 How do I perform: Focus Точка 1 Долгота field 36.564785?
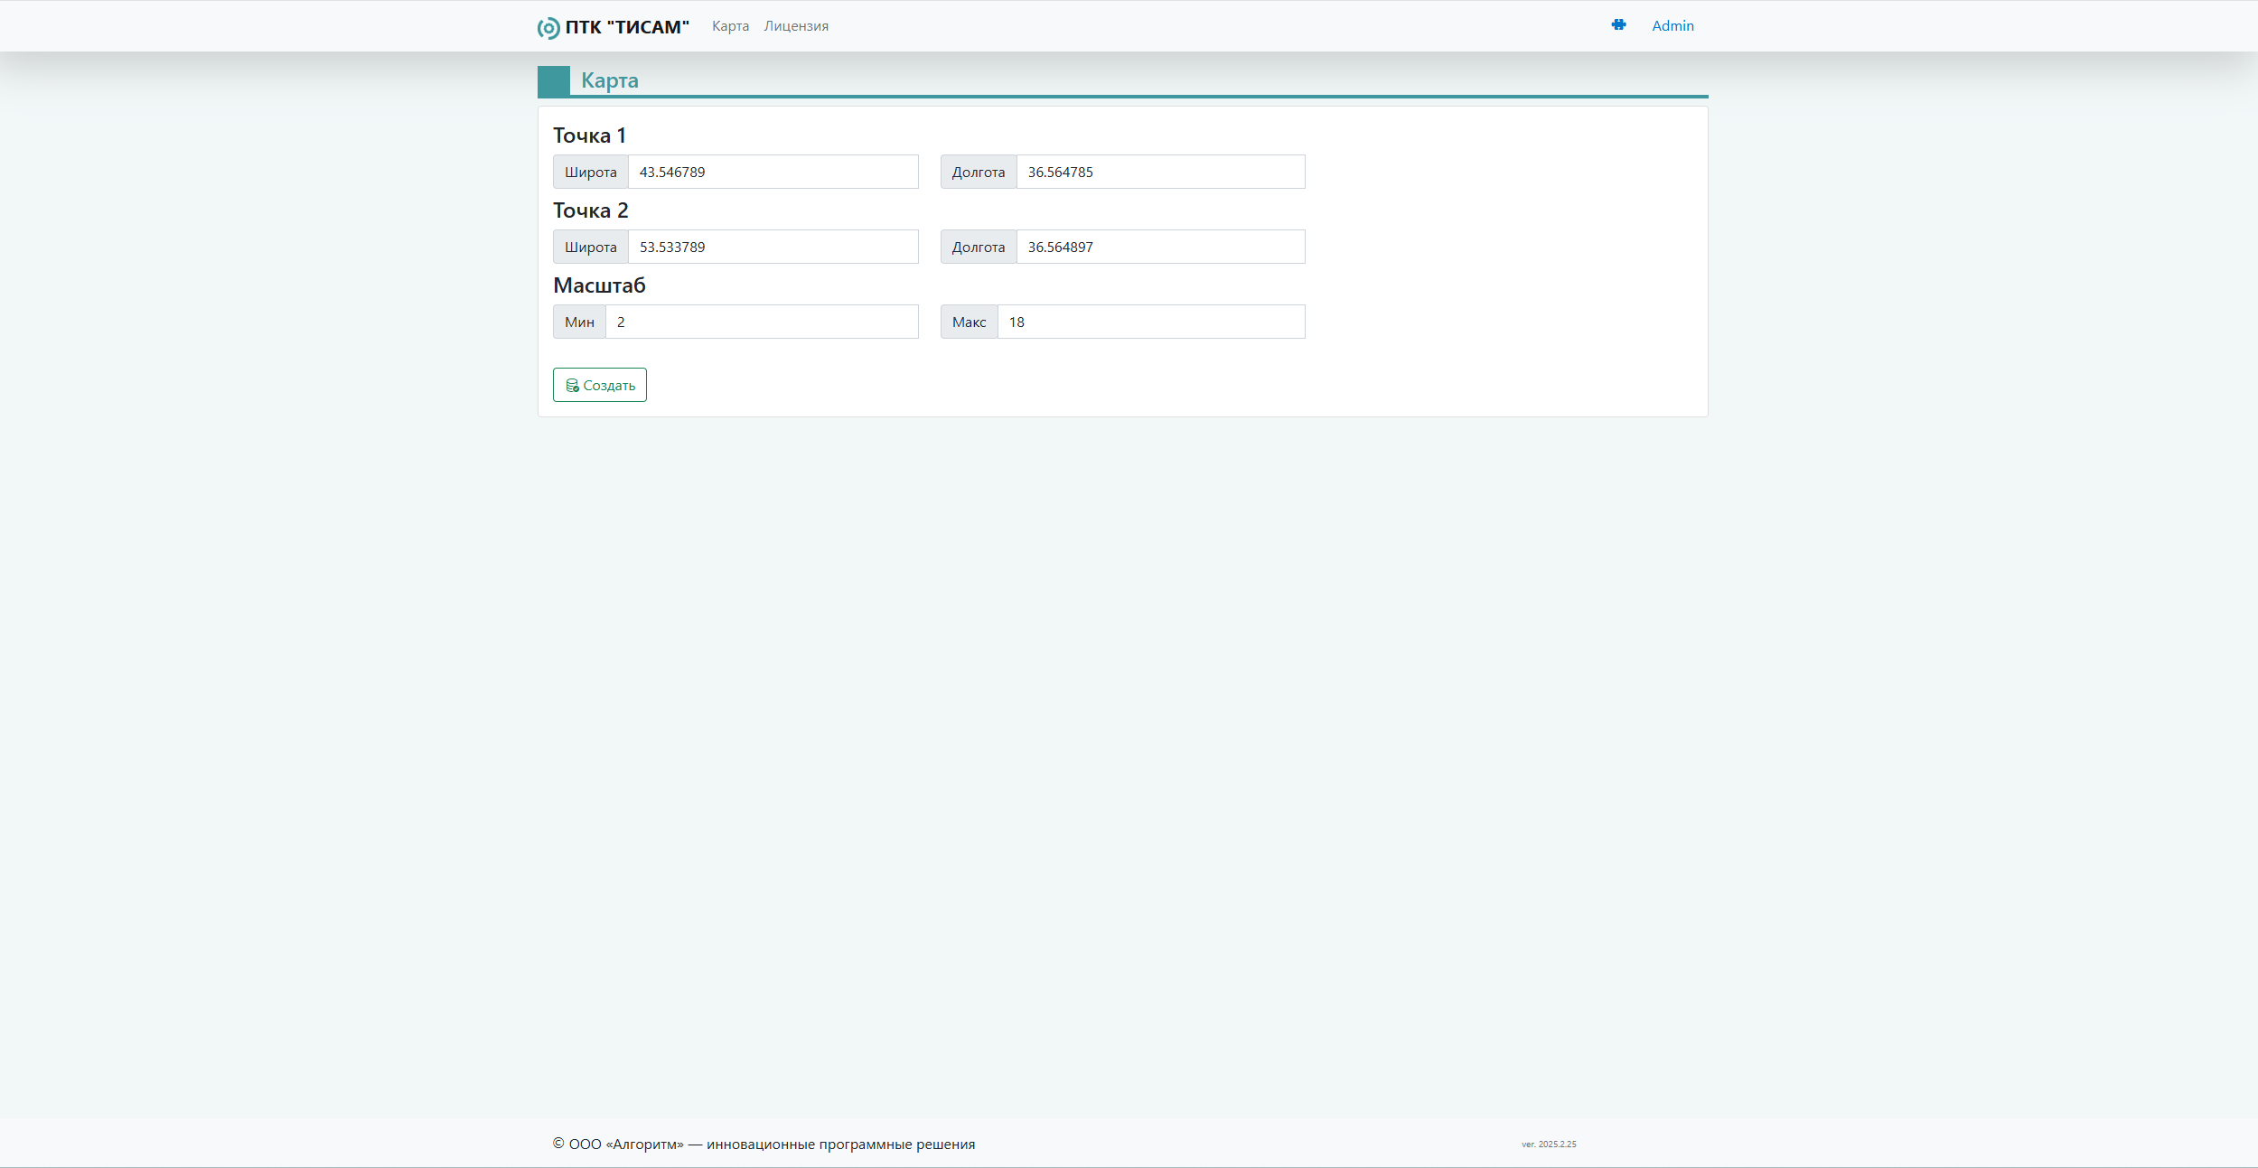tap(1161, 172)
